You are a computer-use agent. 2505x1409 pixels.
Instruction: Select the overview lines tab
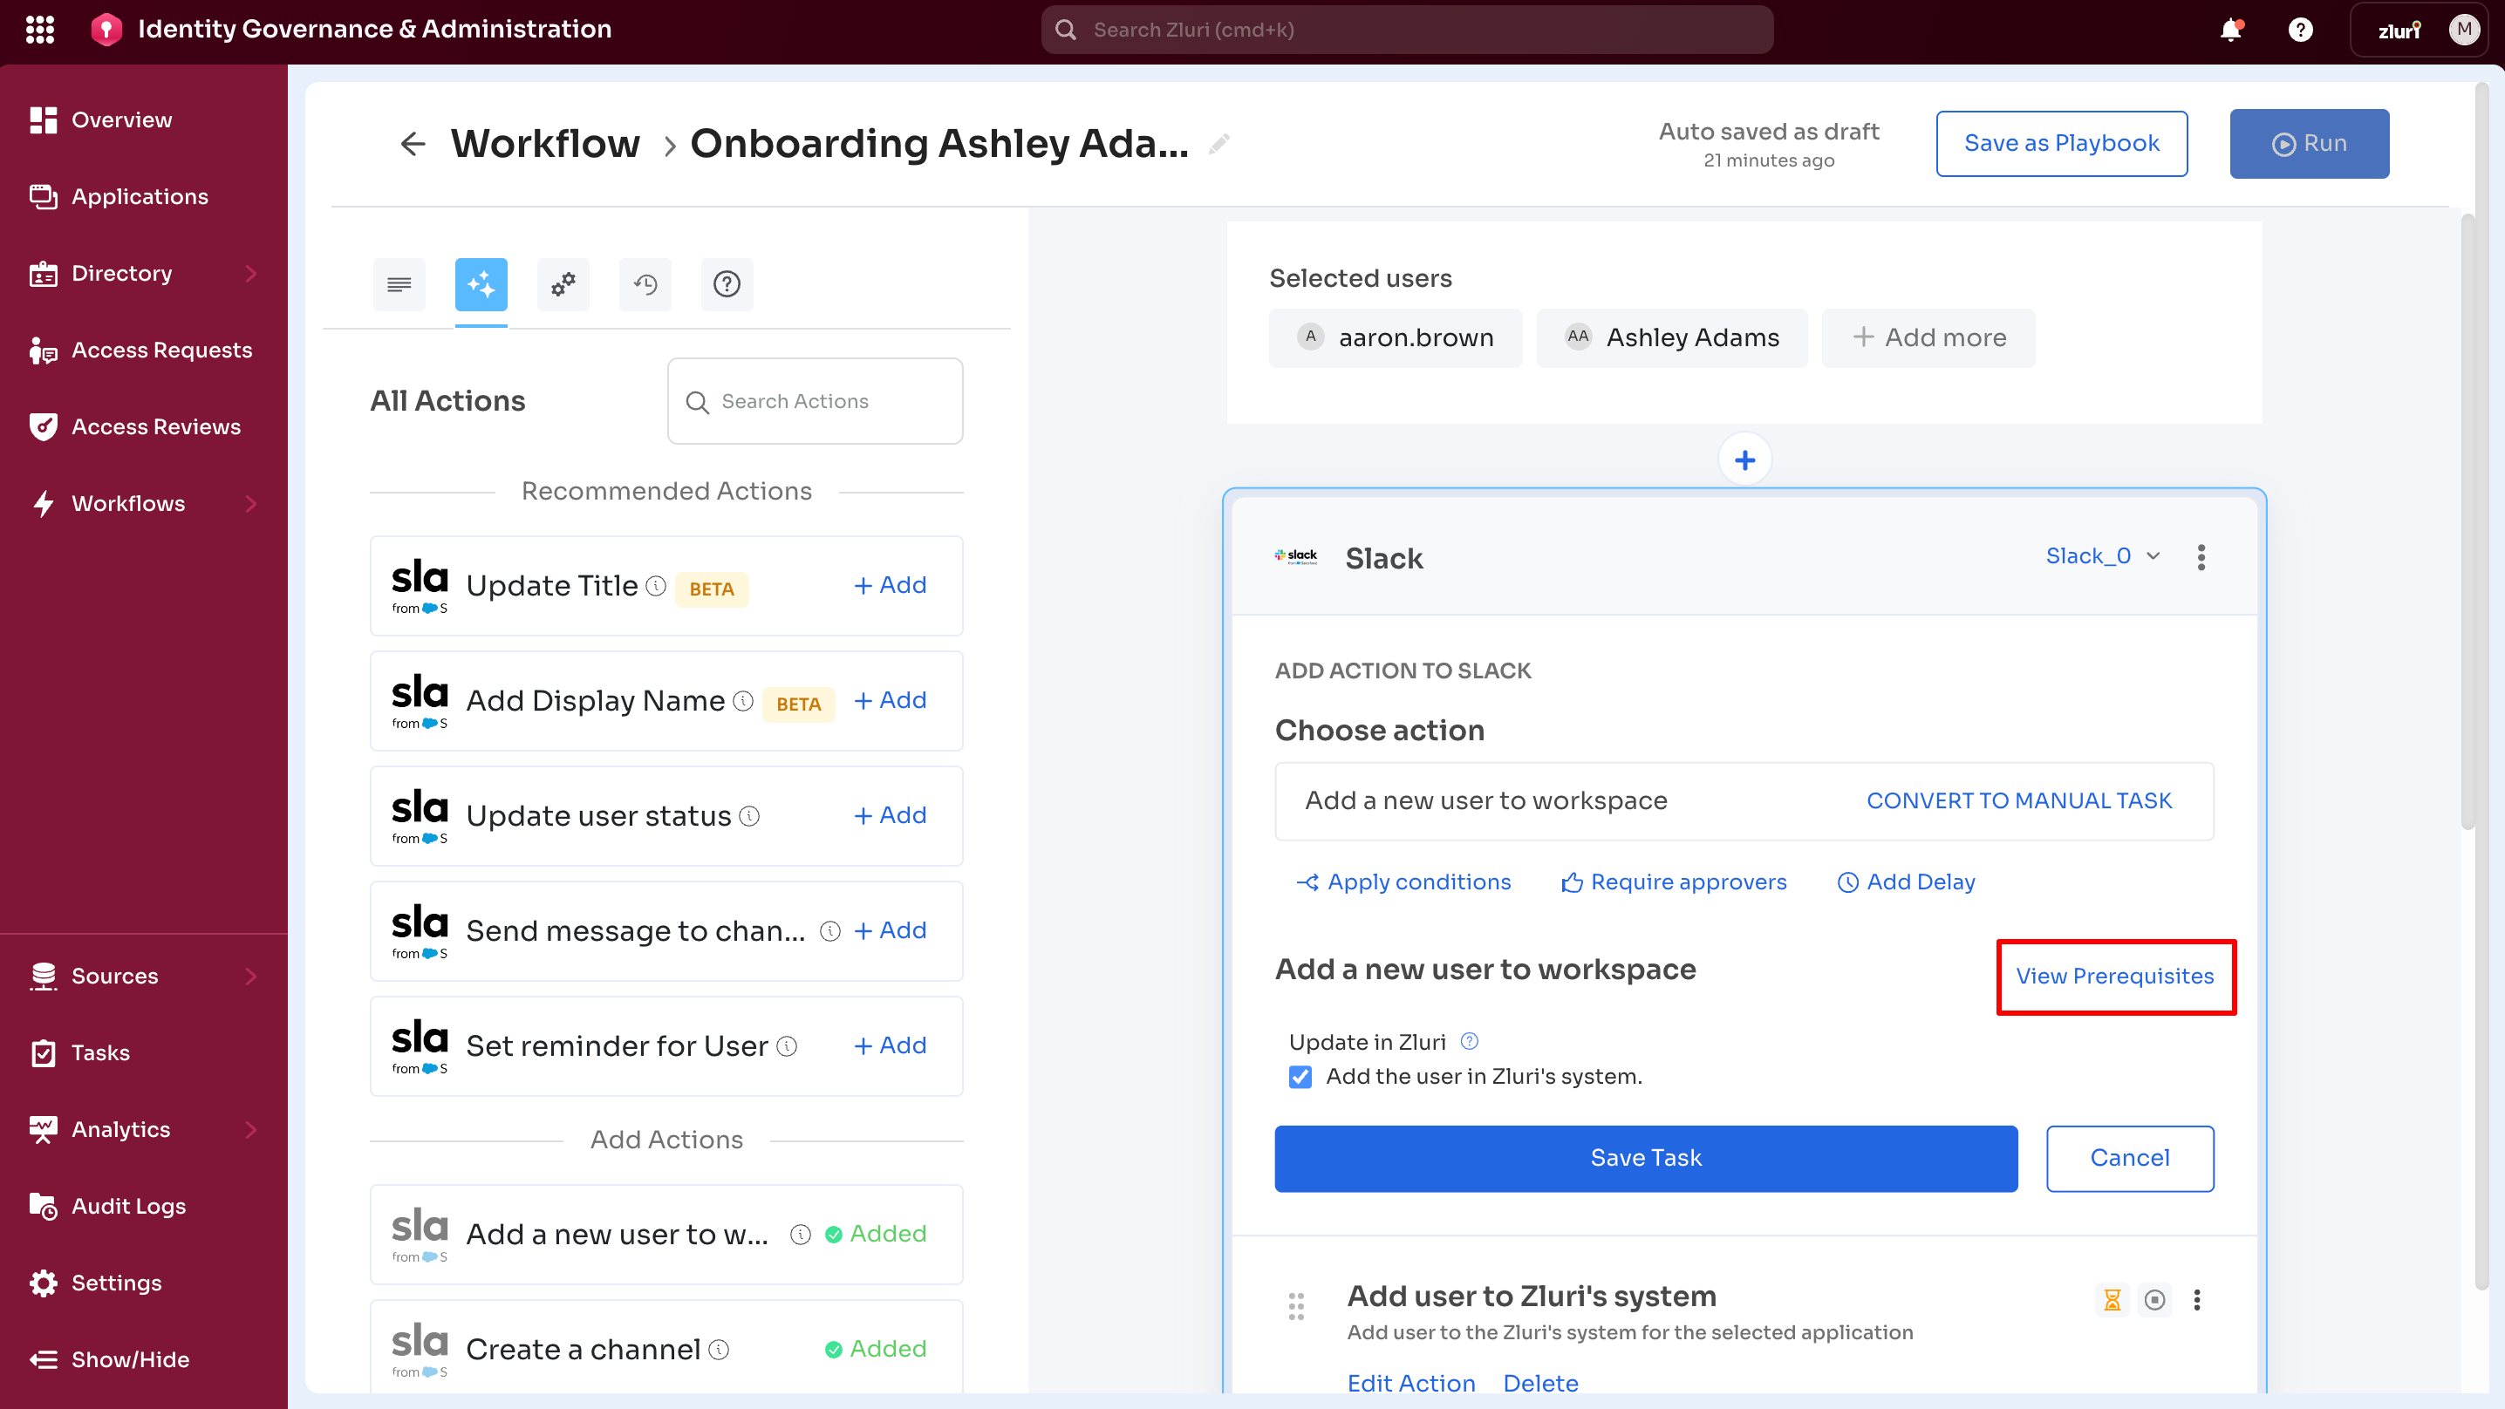399,284
